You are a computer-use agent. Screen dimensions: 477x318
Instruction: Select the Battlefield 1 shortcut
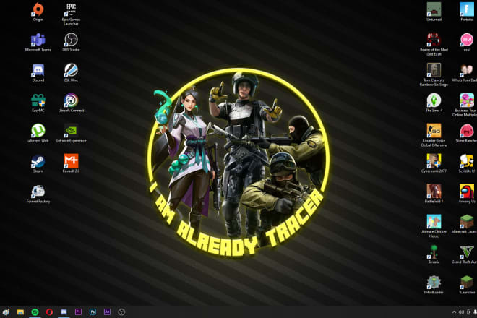coord(434,191)
